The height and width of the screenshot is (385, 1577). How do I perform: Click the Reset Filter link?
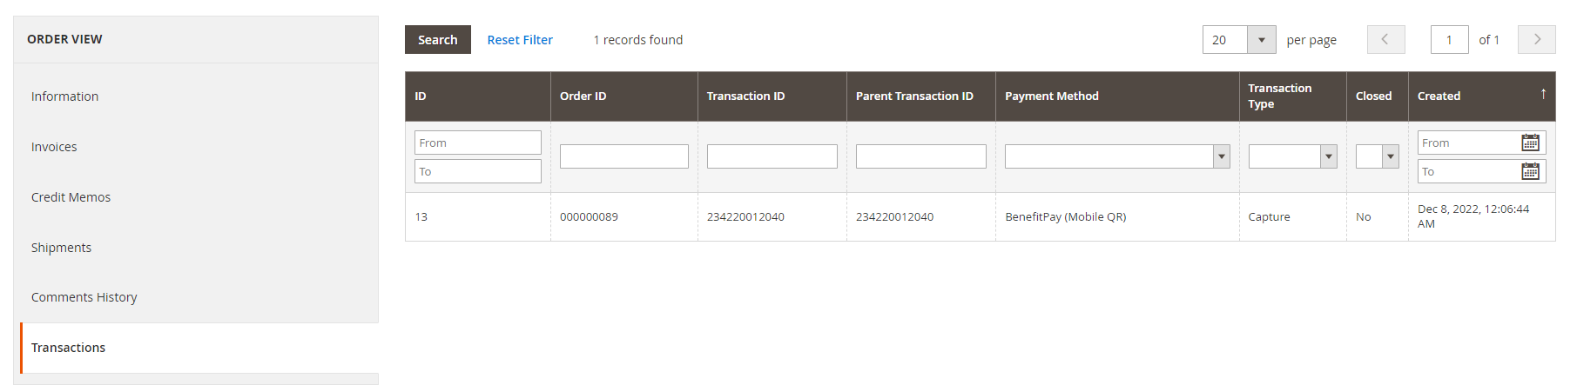click(x=520, y=40)
